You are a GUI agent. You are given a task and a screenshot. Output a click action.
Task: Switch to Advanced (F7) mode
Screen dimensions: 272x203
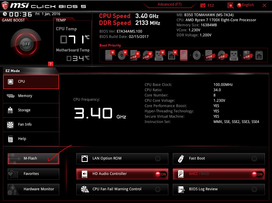(169, 5)
